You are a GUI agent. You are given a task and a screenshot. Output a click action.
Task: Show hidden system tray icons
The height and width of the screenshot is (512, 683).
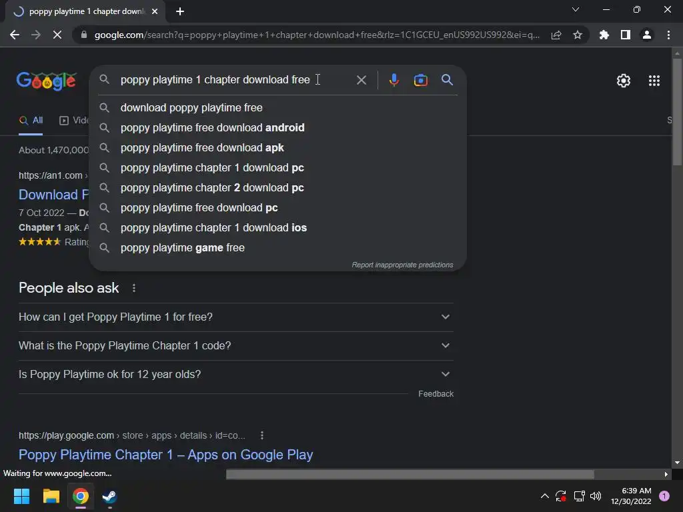544,496
